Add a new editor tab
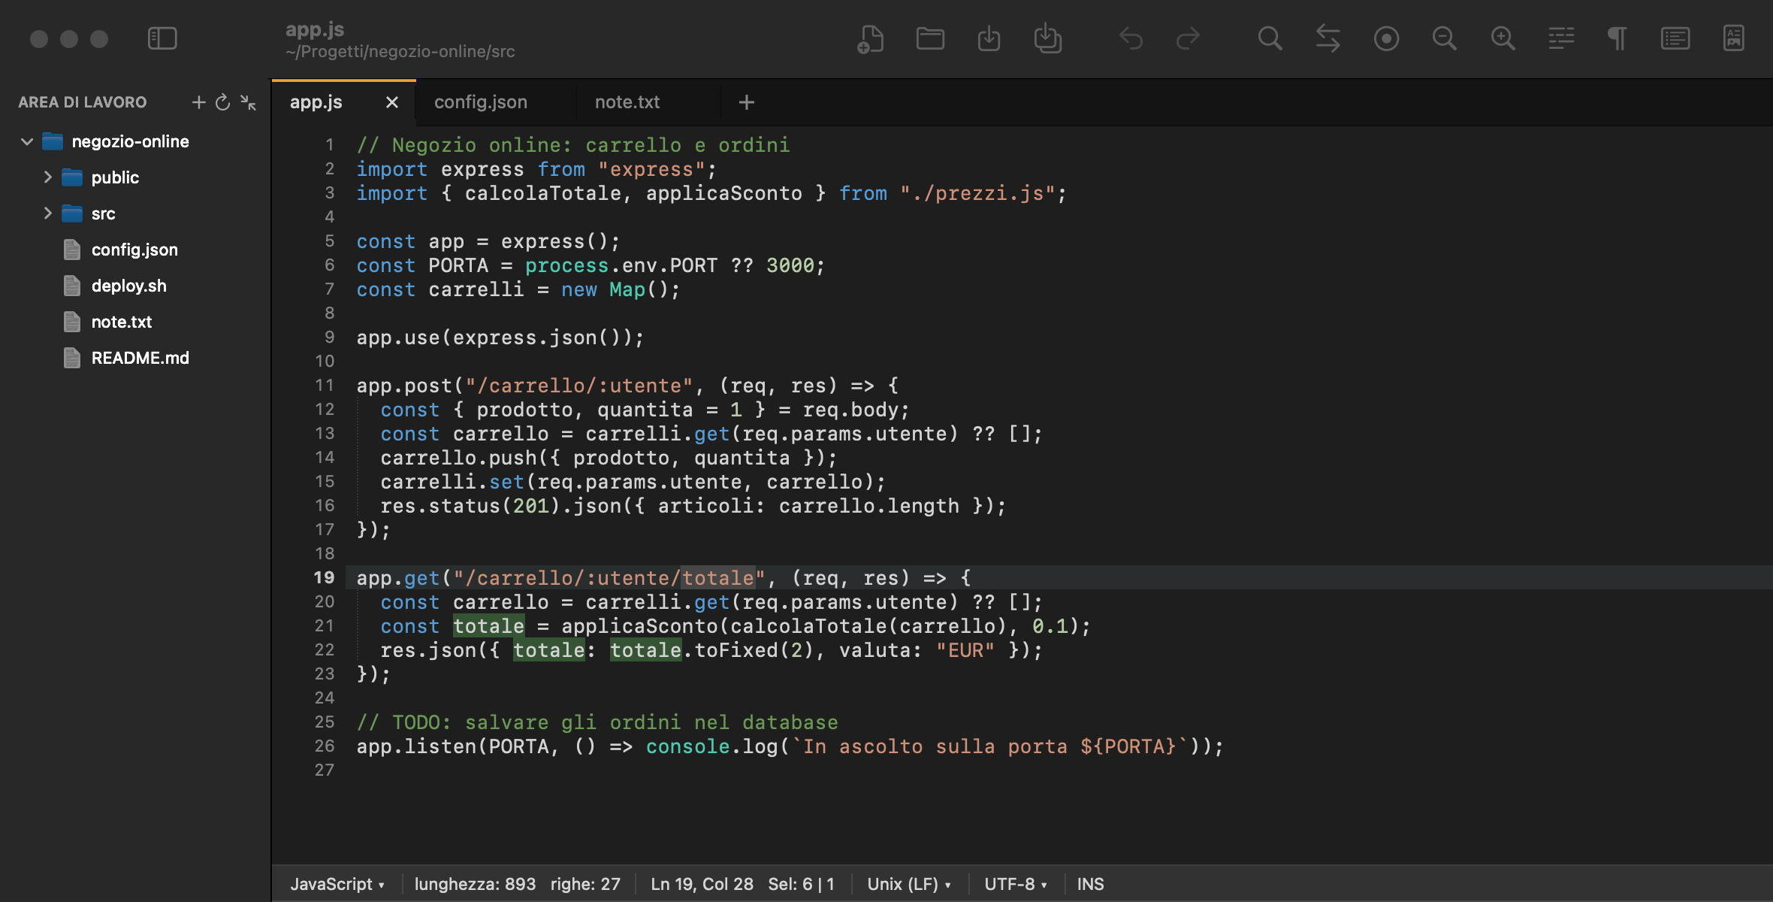Viewport: 1773px width, 902px height. click(x=746, y=102)
